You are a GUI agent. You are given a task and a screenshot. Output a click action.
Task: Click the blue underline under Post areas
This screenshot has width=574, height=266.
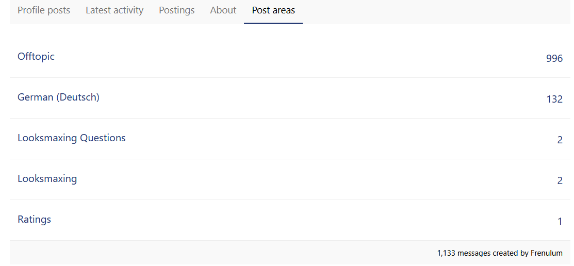coord(273,23)
